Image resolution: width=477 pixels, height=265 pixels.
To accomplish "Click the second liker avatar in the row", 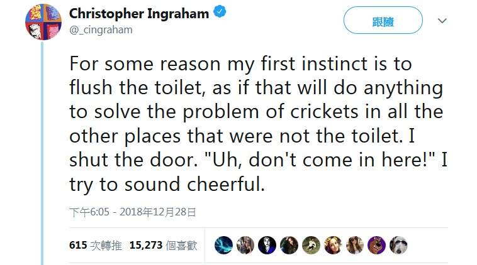I will click(x=245, y=245).
